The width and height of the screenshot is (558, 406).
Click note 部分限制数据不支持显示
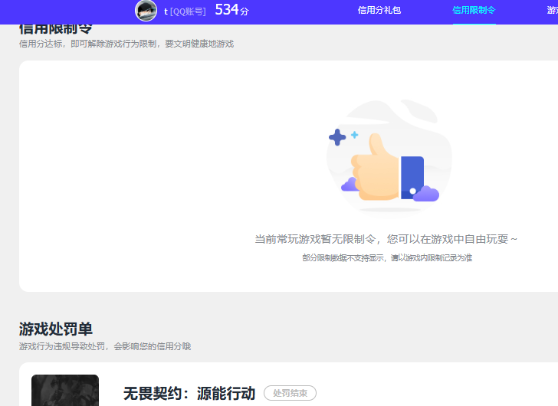(x=343, y=257)
